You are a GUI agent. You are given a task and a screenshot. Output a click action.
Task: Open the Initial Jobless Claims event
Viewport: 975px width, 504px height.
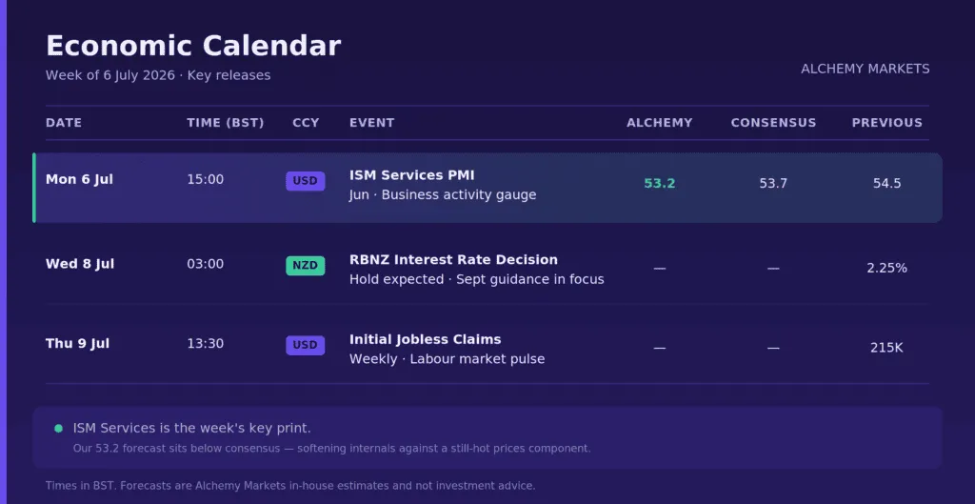[x=426, y=339]
